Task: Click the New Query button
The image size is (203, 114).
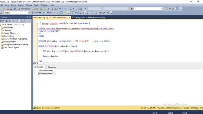Action: (24, 9)
